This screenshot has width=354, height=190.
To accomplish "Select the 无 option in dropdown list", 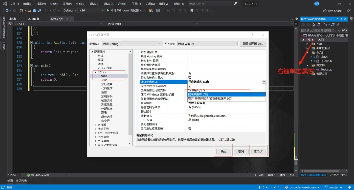I will (227, 86).
